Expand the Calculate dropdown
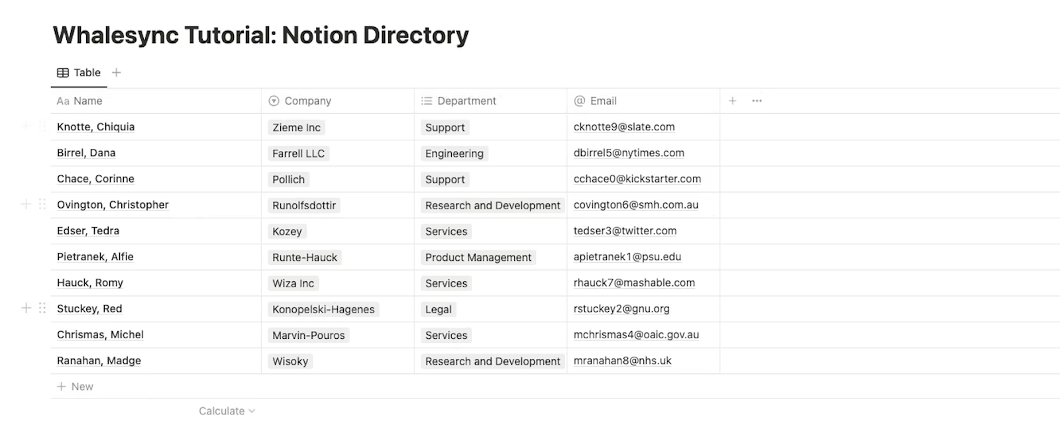Screen dimensions: 1060x421 [227, 411]
